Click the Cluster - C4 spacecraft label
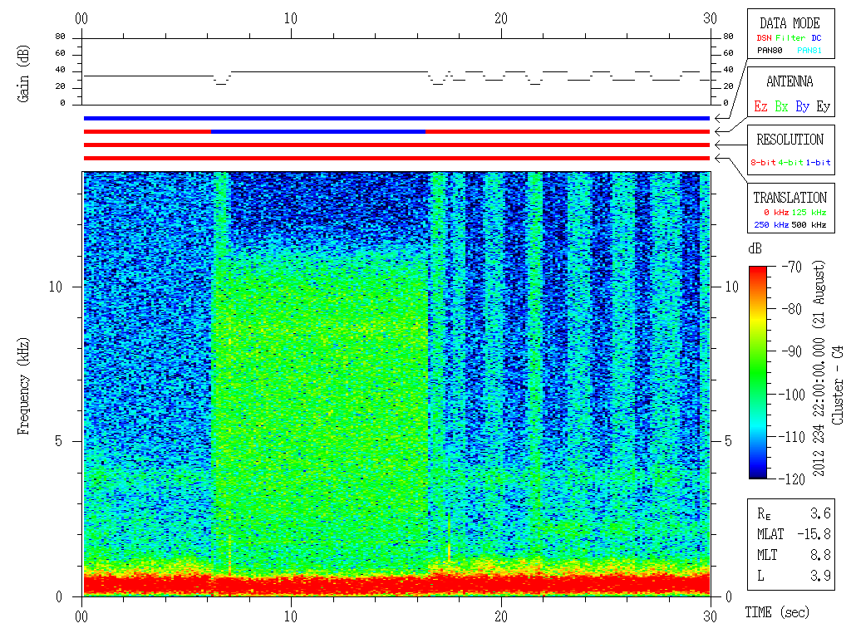The width and height of the screenshot is (851, 638). click(838, 385)
